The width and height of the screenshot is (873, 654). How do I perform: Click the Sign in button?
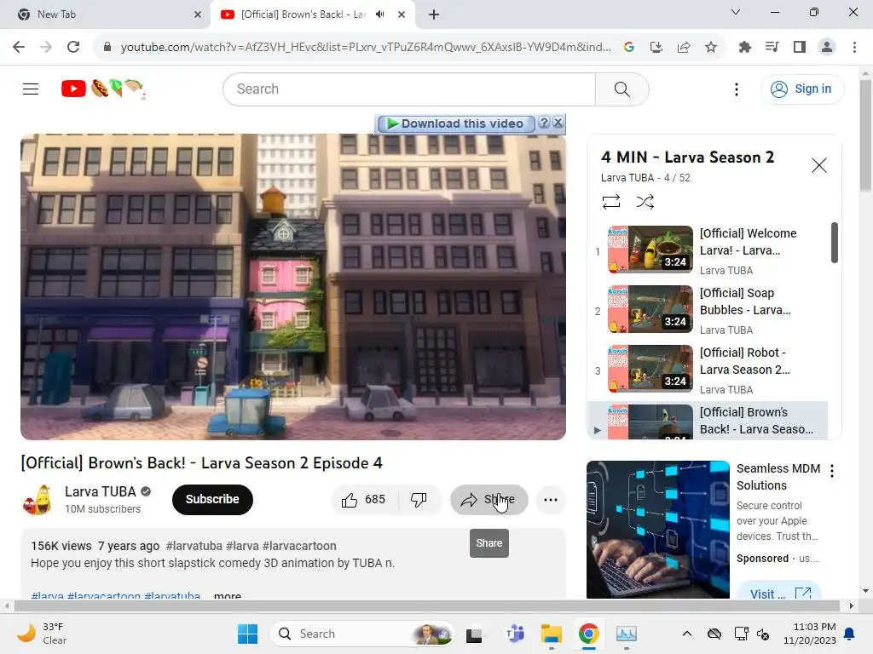coord(802,89)
